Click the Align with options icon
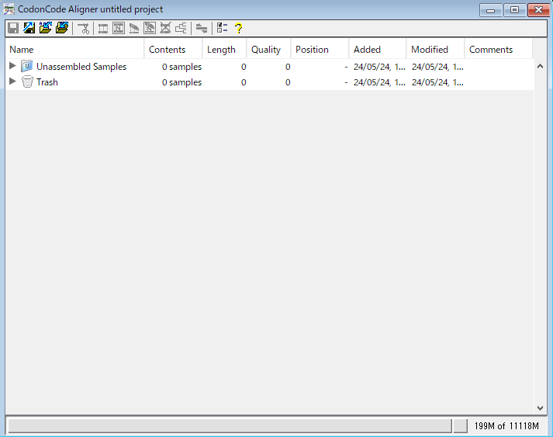 click(150, 28)
